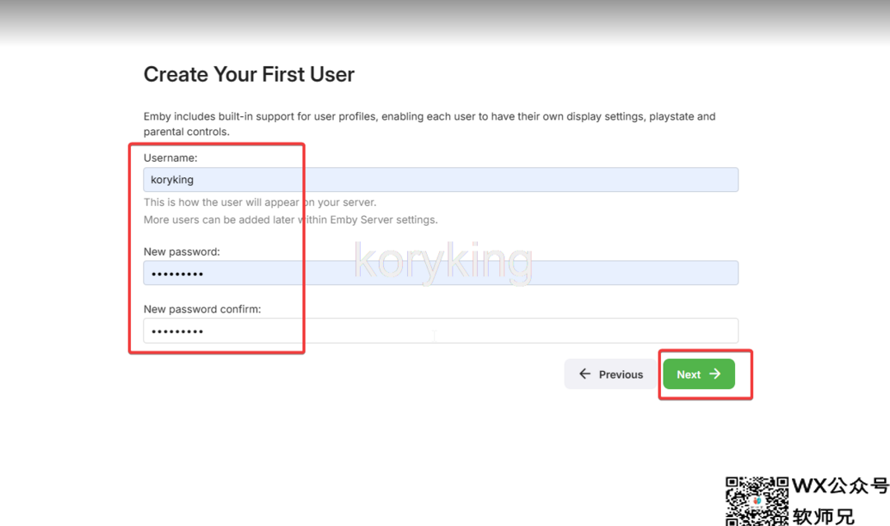890x526 pixels.
Task: Click the 'Create Your First User' heading
Action: (x=249, y=74)
